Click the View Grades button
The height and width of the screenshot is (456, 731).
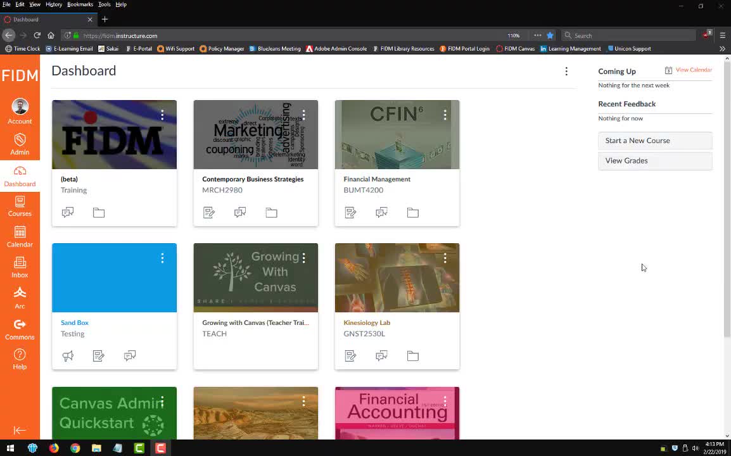(x=655, y=160)
